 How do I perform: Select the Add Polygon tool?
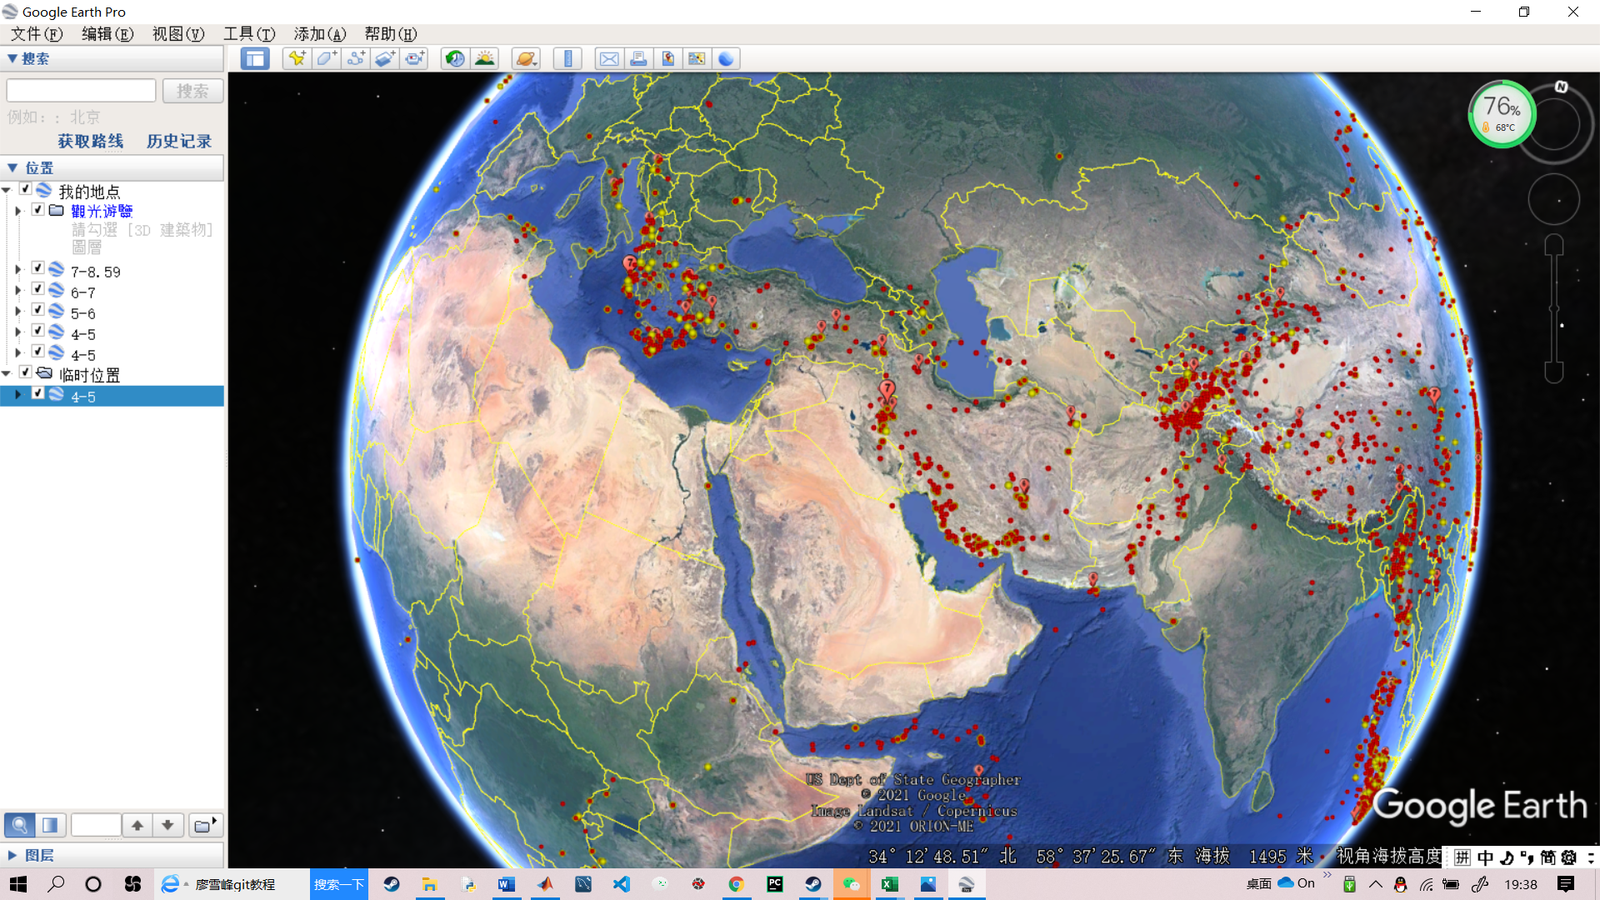point(326,58)
